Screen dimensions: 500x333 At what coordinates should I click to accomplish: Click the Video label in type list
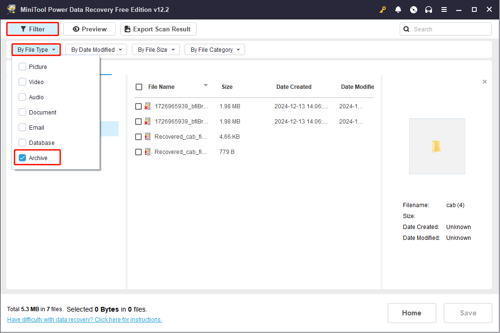(36, 82)
